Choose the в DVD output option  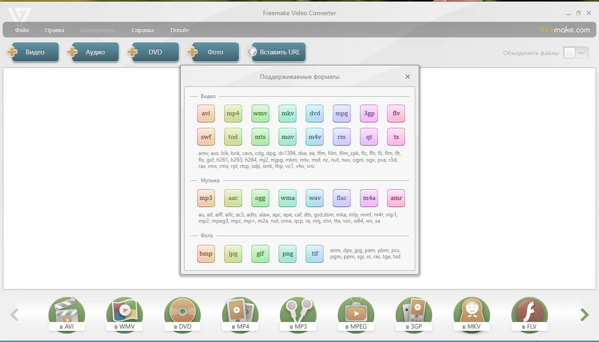[x=182, y=315]
